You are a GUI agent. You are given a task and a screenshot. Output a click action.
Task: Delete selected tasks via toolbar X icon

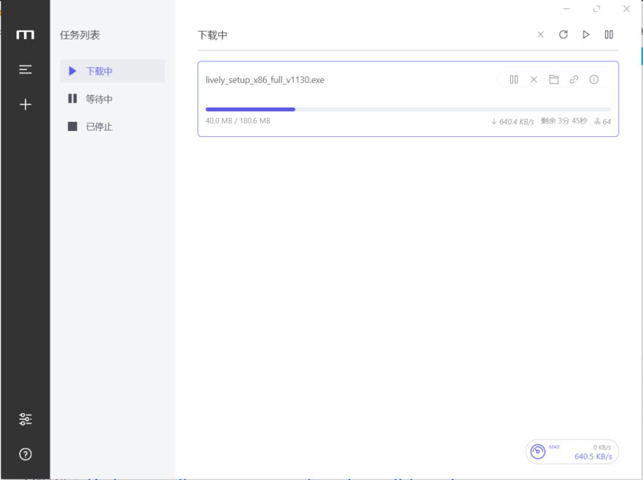pos(540,34)
